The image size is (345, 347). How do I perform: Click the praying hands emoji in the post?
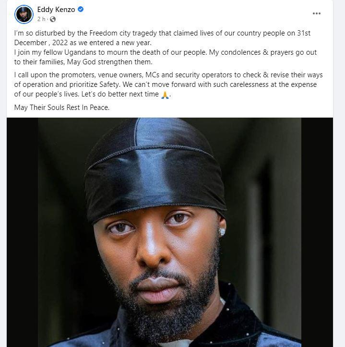[x=165, y=95]
